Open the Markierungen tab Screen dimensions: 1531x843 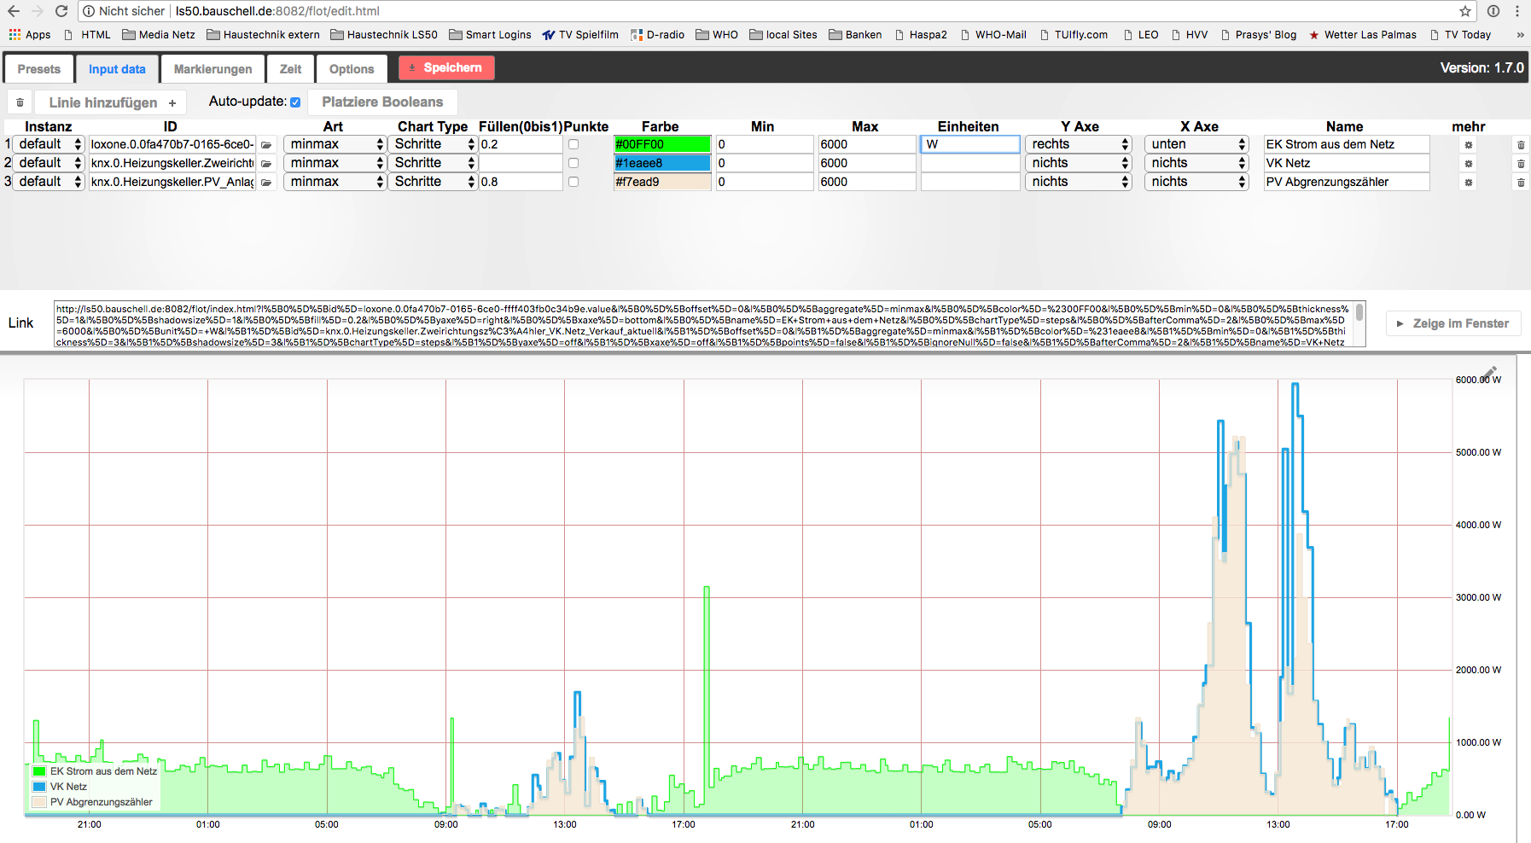click(213, 69)
